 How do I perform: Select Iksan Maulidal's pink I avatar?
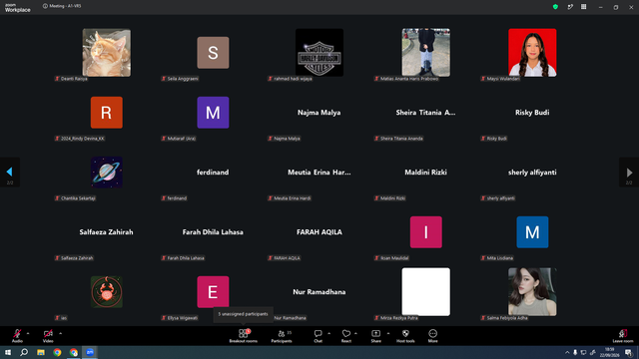[x=426, y=232]
